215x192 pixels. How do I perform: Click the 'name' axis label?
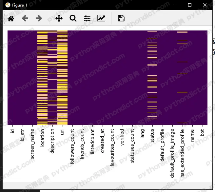tap(192, 136)
